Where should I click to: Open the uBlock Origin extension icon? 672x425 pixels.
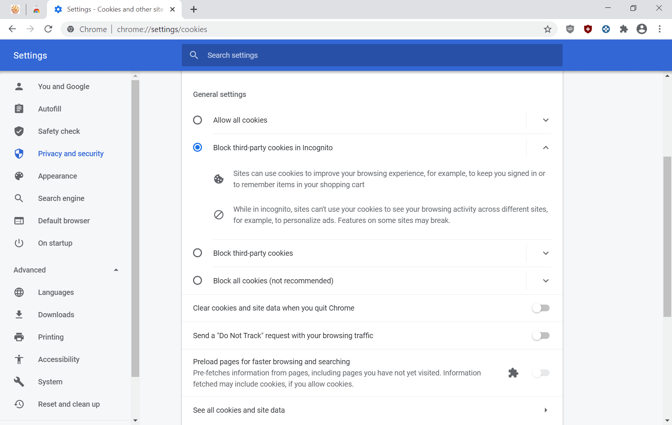[x=570, y=29]
